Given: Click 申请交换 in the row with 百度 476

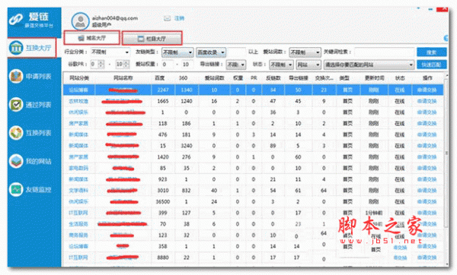Looking at the screenshot, I should [427, 134].
